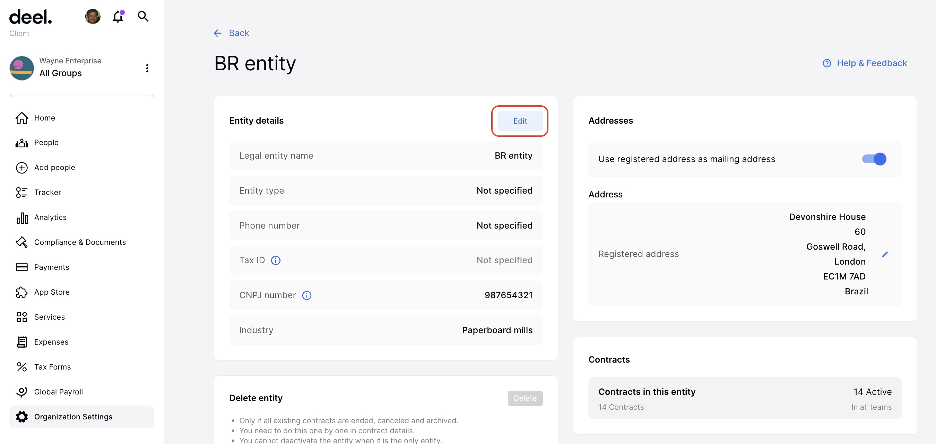Select the Tracker icon in the sidebar
Screen dimensions: 936x444
click(x=21, y=192)
